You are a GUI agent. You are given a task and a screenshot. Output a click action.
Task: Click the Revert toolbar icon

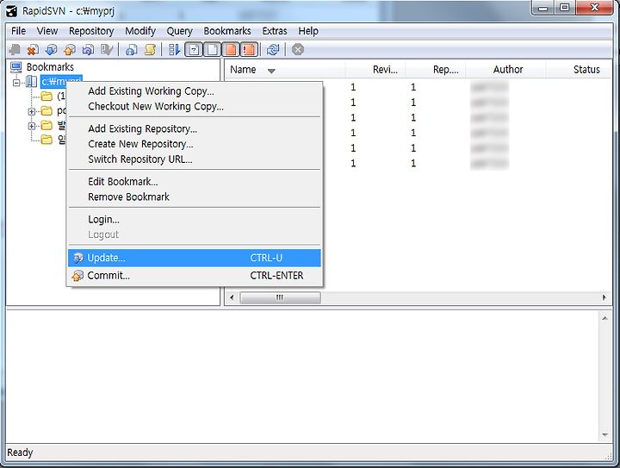pyautogui.click(x=88, y=50)
